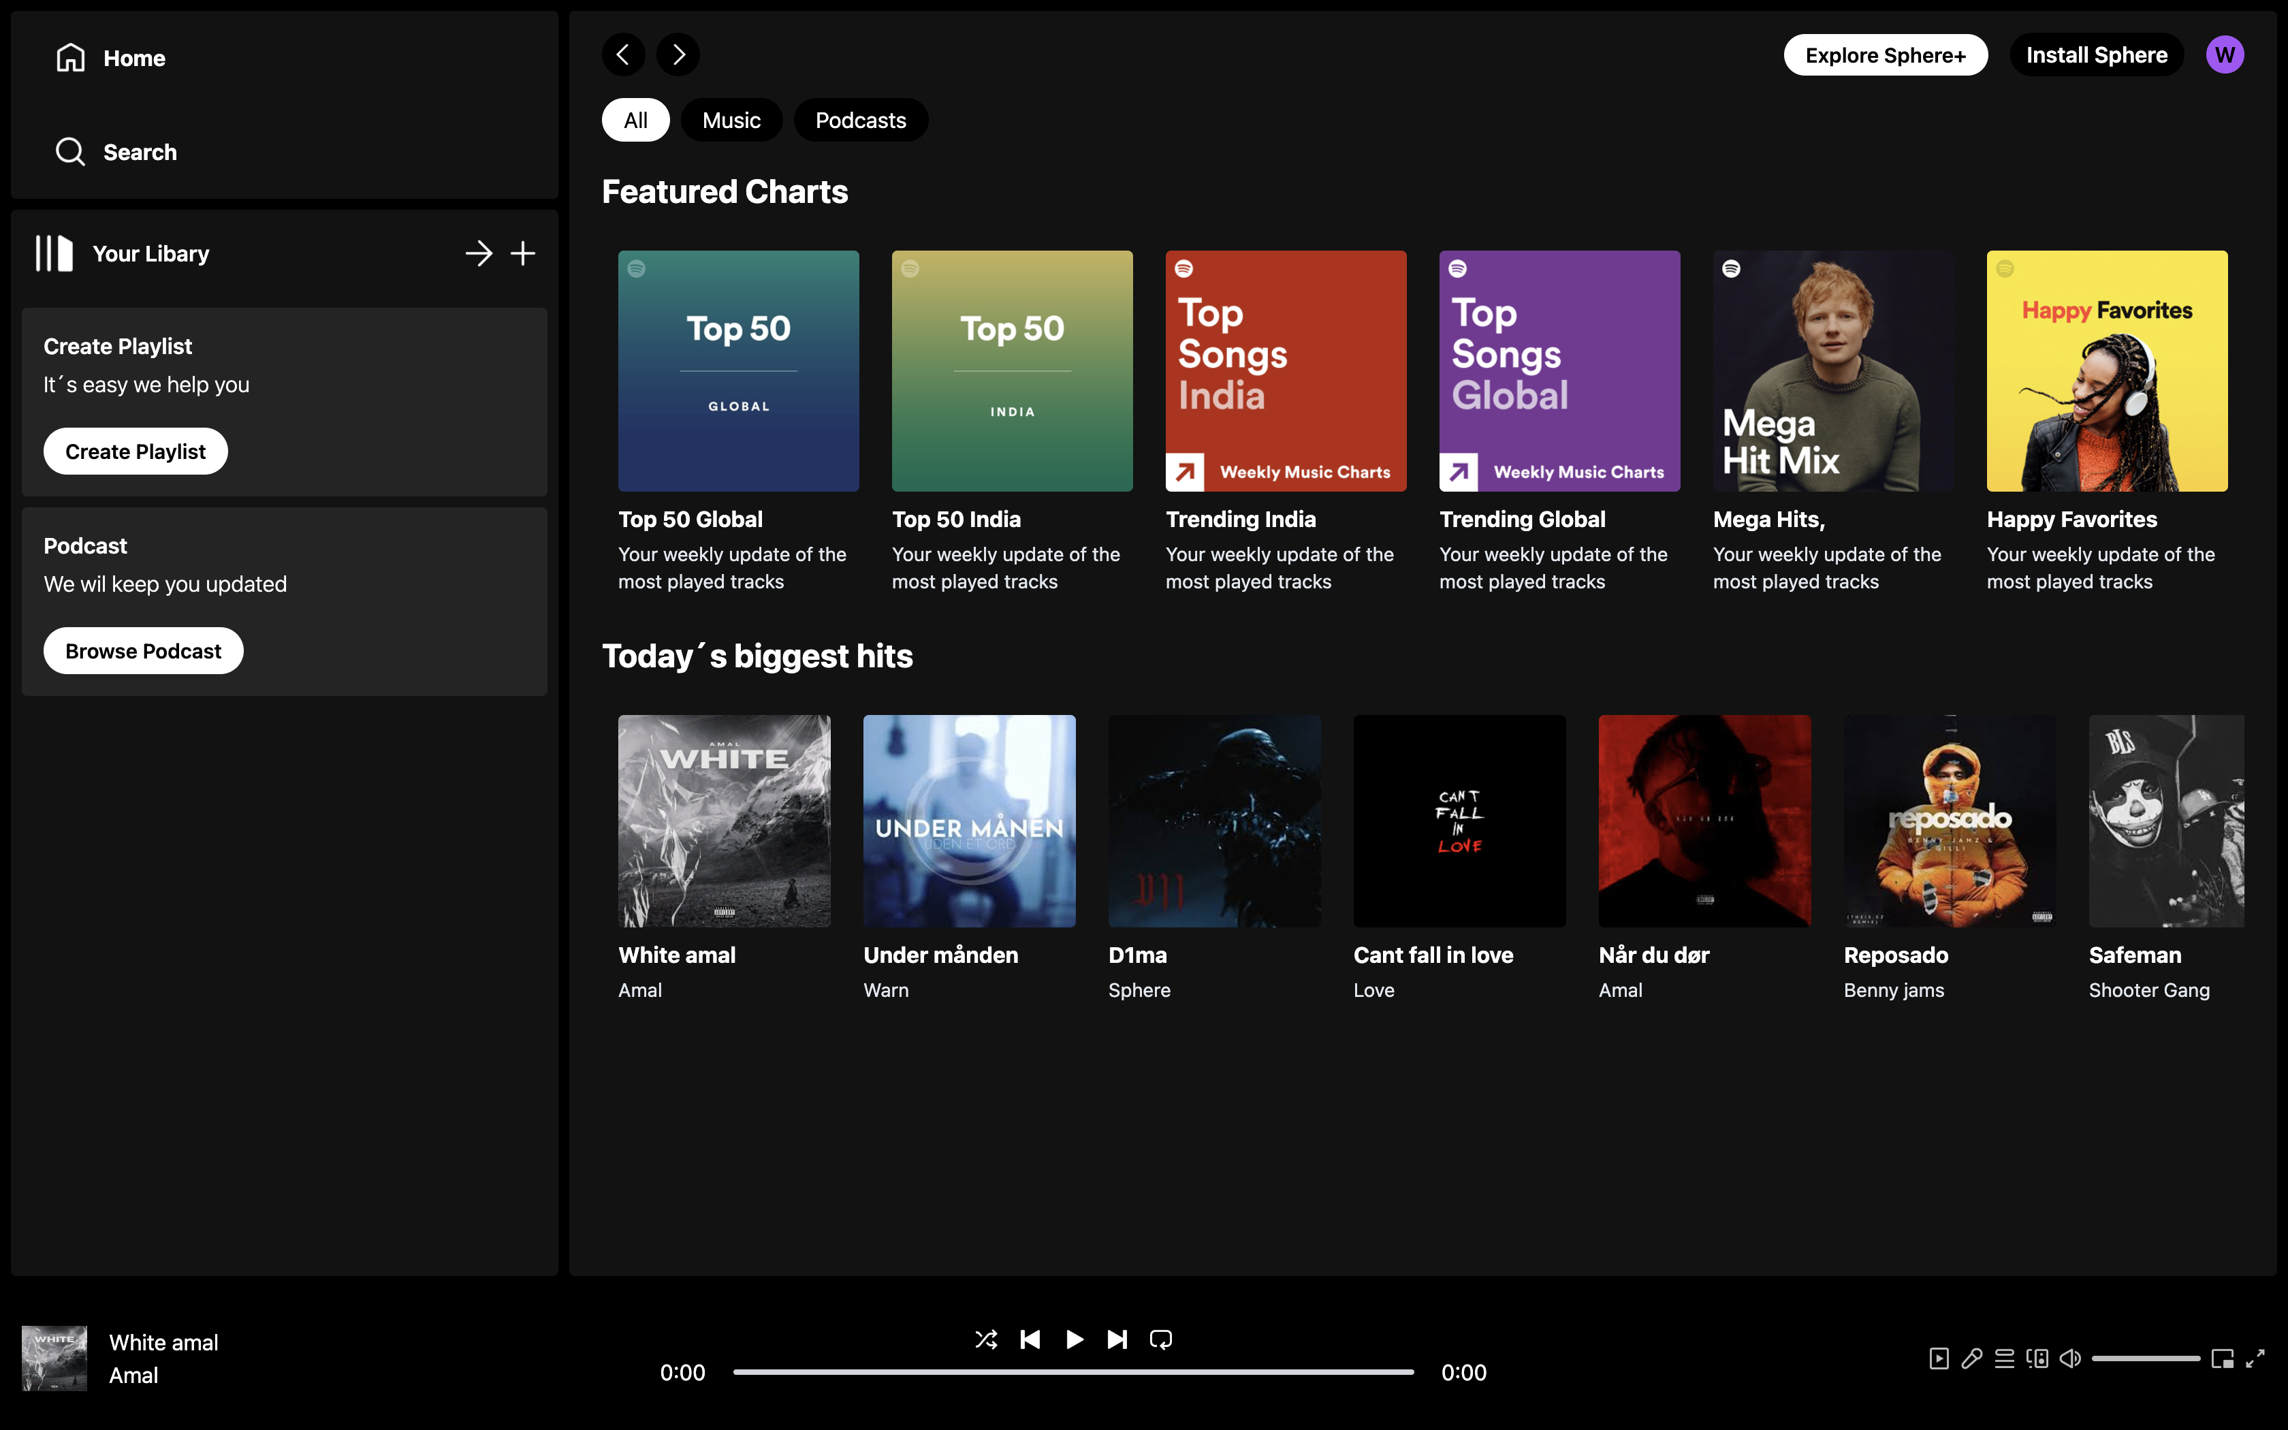This screenshot has width=2288, height=1430.
Task: Open the Top 50 India cover
Action: pos(1012,370)
